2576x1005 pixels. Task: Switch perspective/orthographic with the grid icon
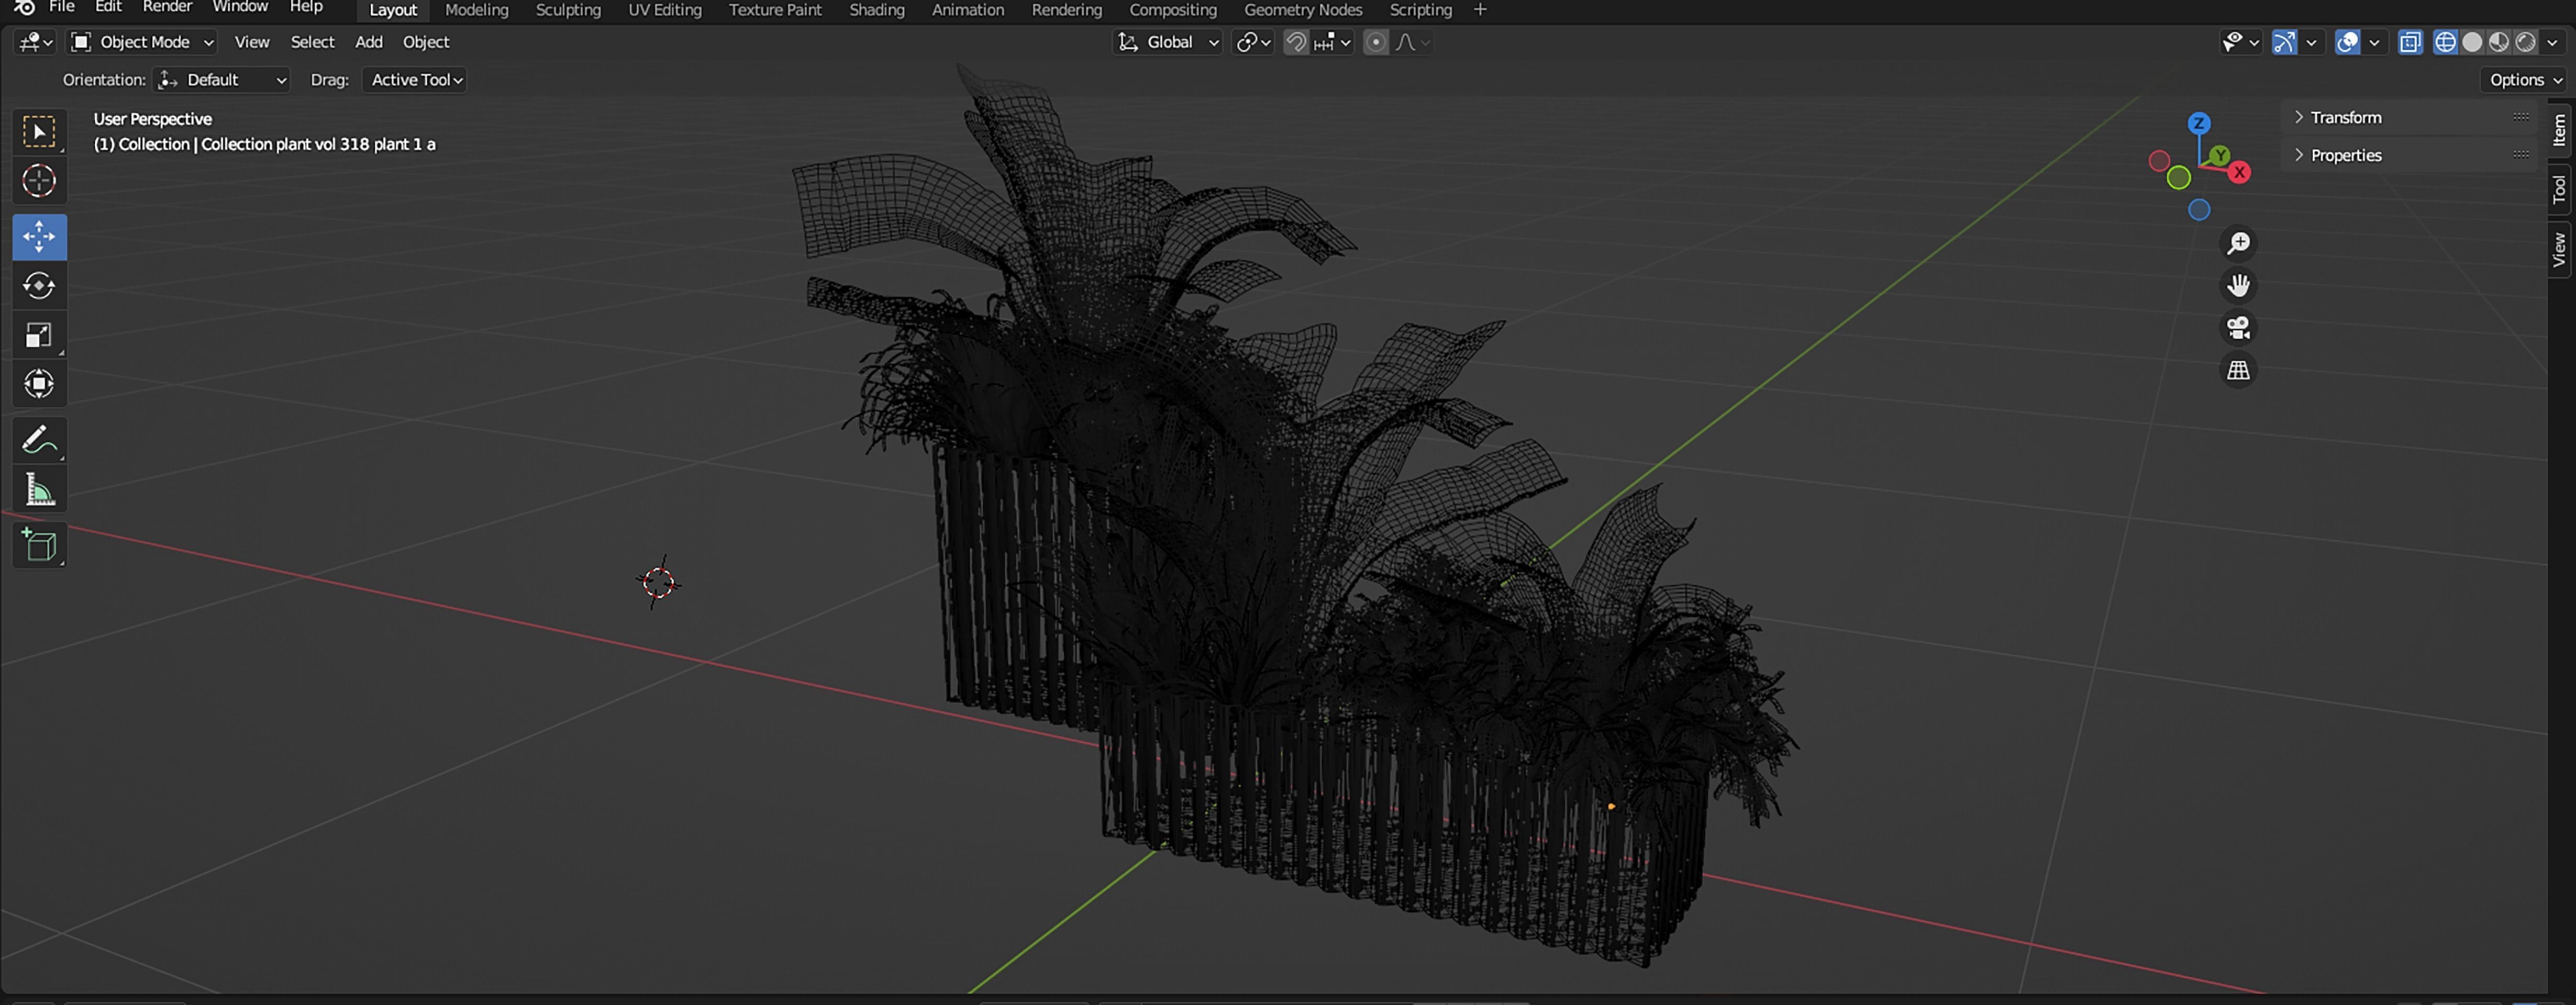[2238, 370]
